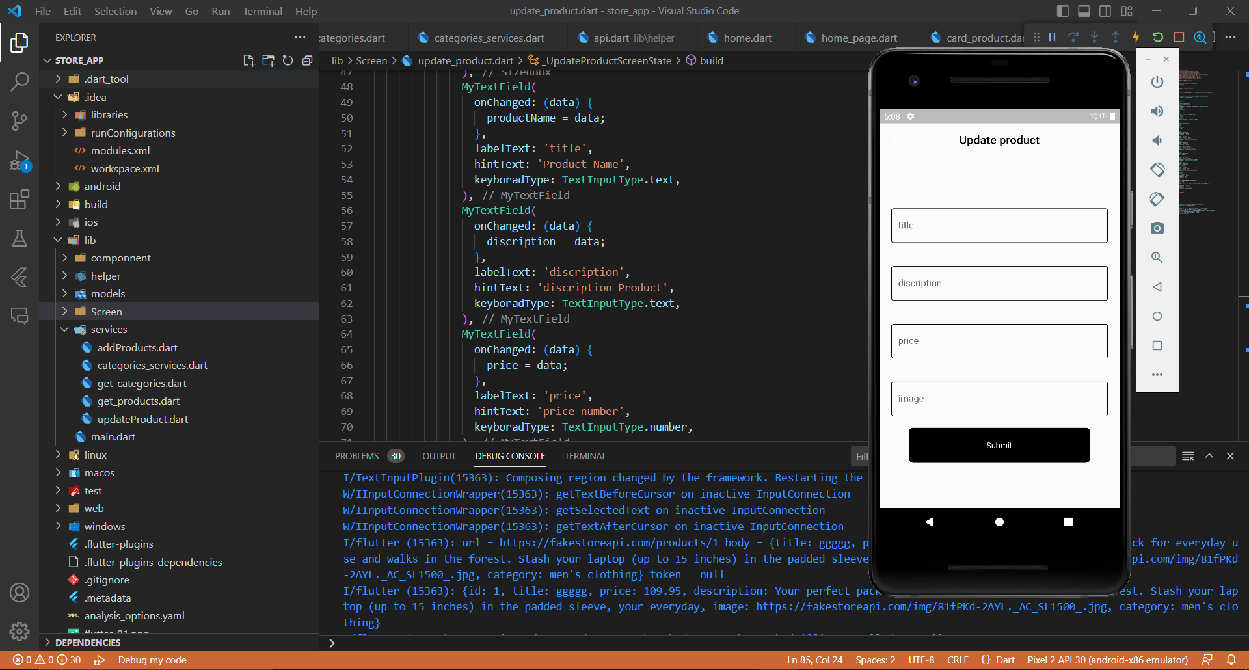Switch to the DEBUG CONSOLE tab
1249x670 pixels.
pyautogui.click(x=510, y=456)
